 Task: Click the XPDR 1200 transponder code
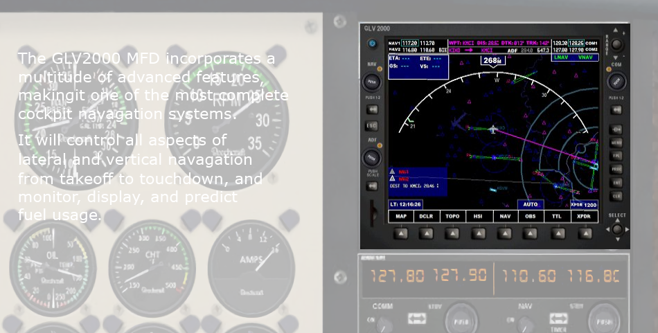584,205
